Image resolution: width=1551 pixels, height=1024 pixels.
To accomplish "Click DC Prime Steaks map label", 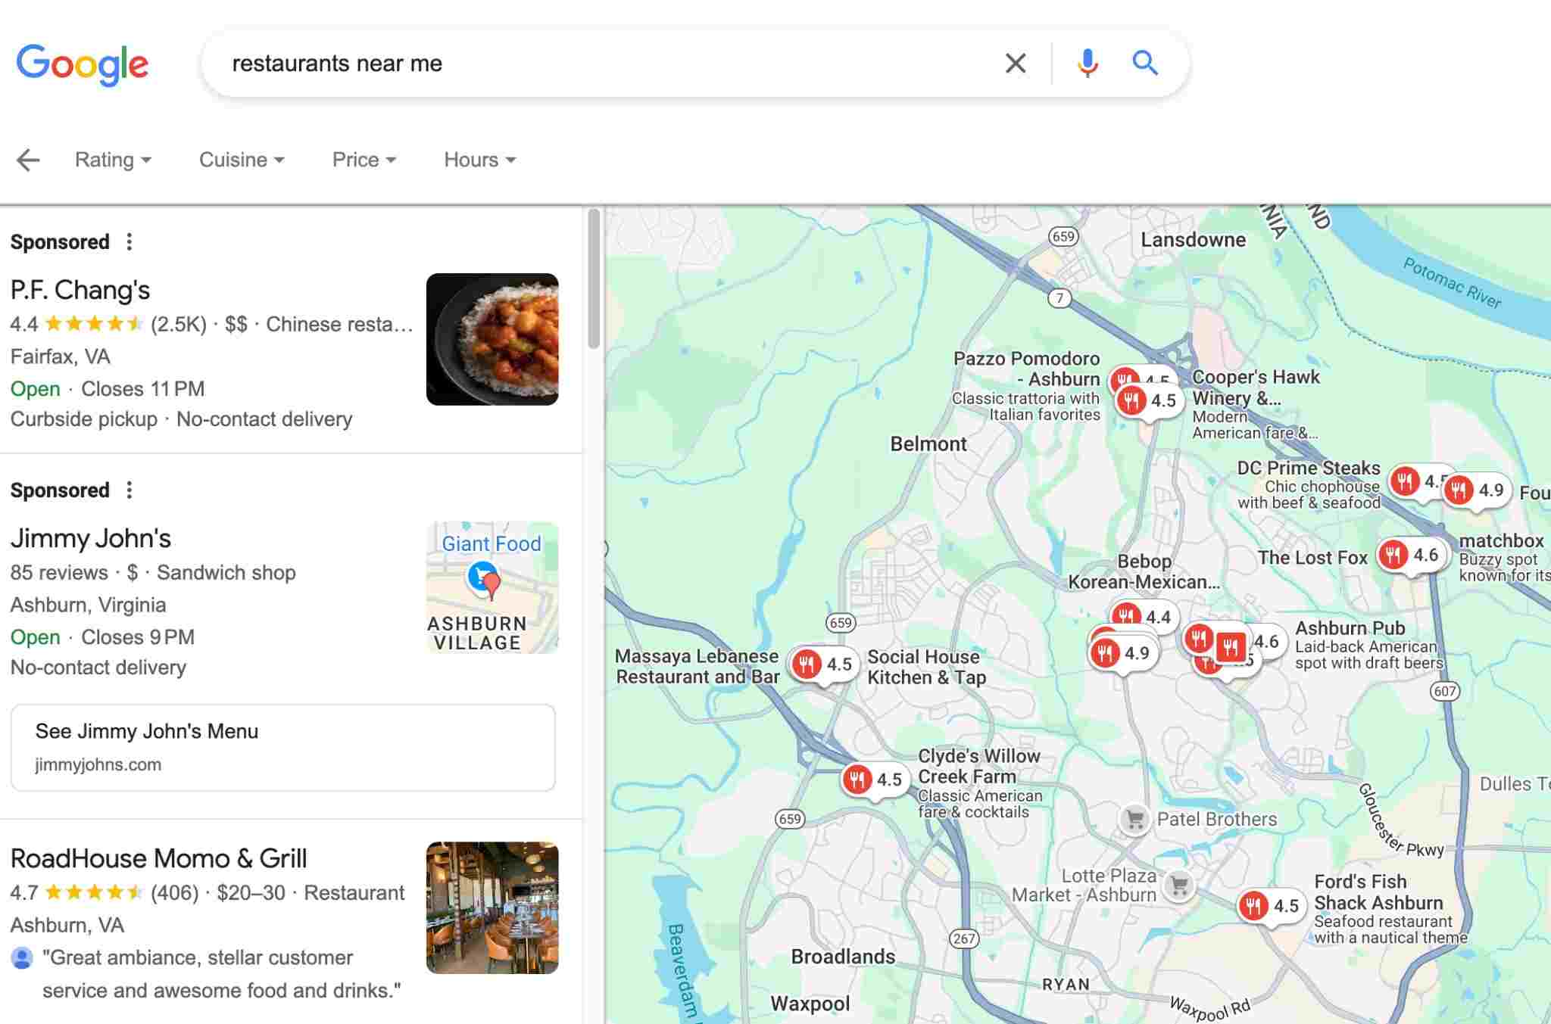I will coord(1309,468).
